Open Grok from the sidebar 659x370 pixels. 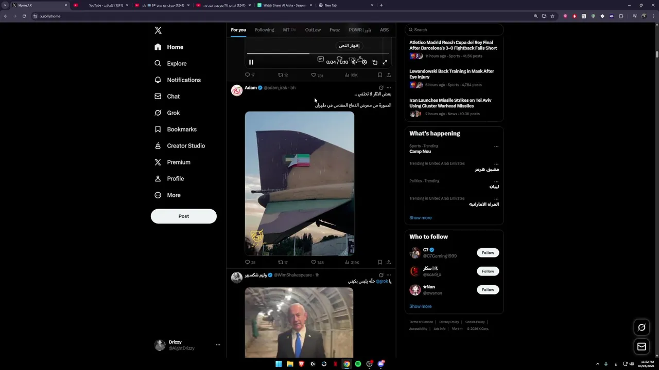coord(167,113)
